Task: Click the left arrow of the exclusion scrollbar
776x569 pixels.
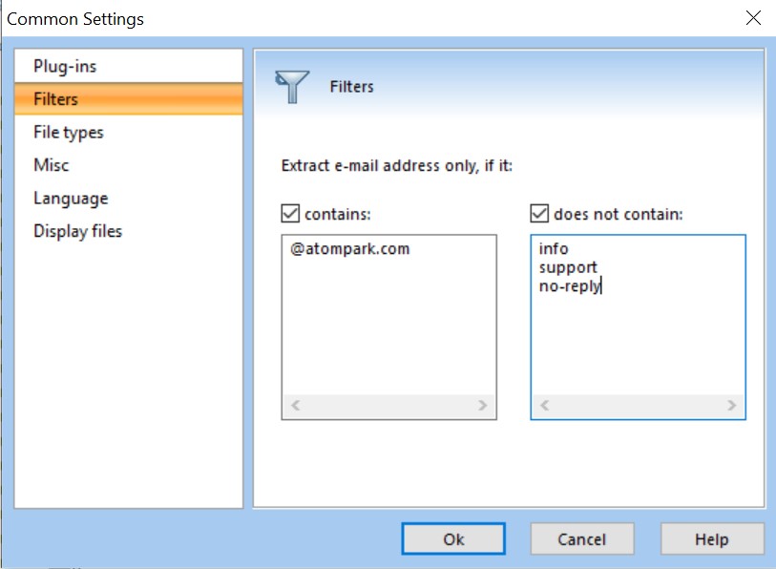Action: tap(544, 406)
